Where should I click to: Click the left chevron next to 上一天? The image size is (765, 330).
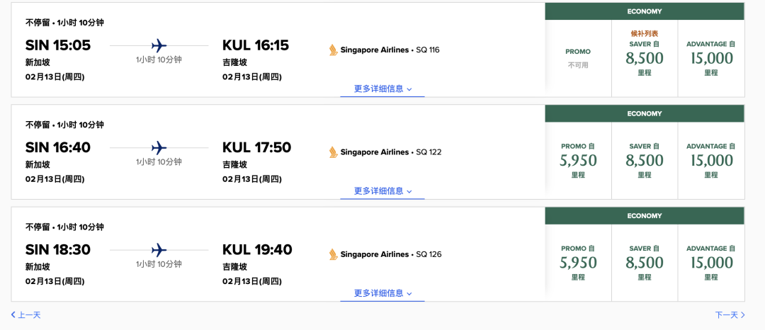[x=13, y=315]
